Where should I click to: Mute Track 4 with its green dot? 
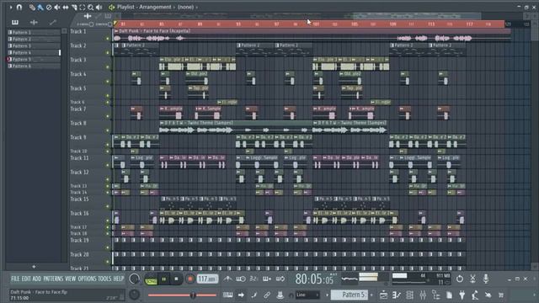pos(108,82)
